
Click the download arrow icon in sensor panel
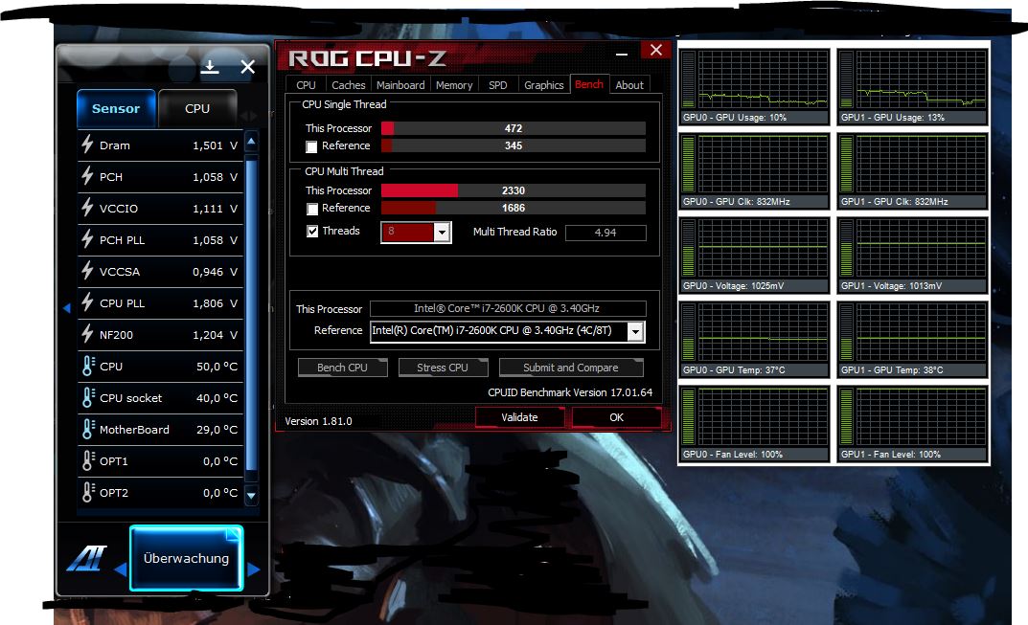tap(210, 66)
